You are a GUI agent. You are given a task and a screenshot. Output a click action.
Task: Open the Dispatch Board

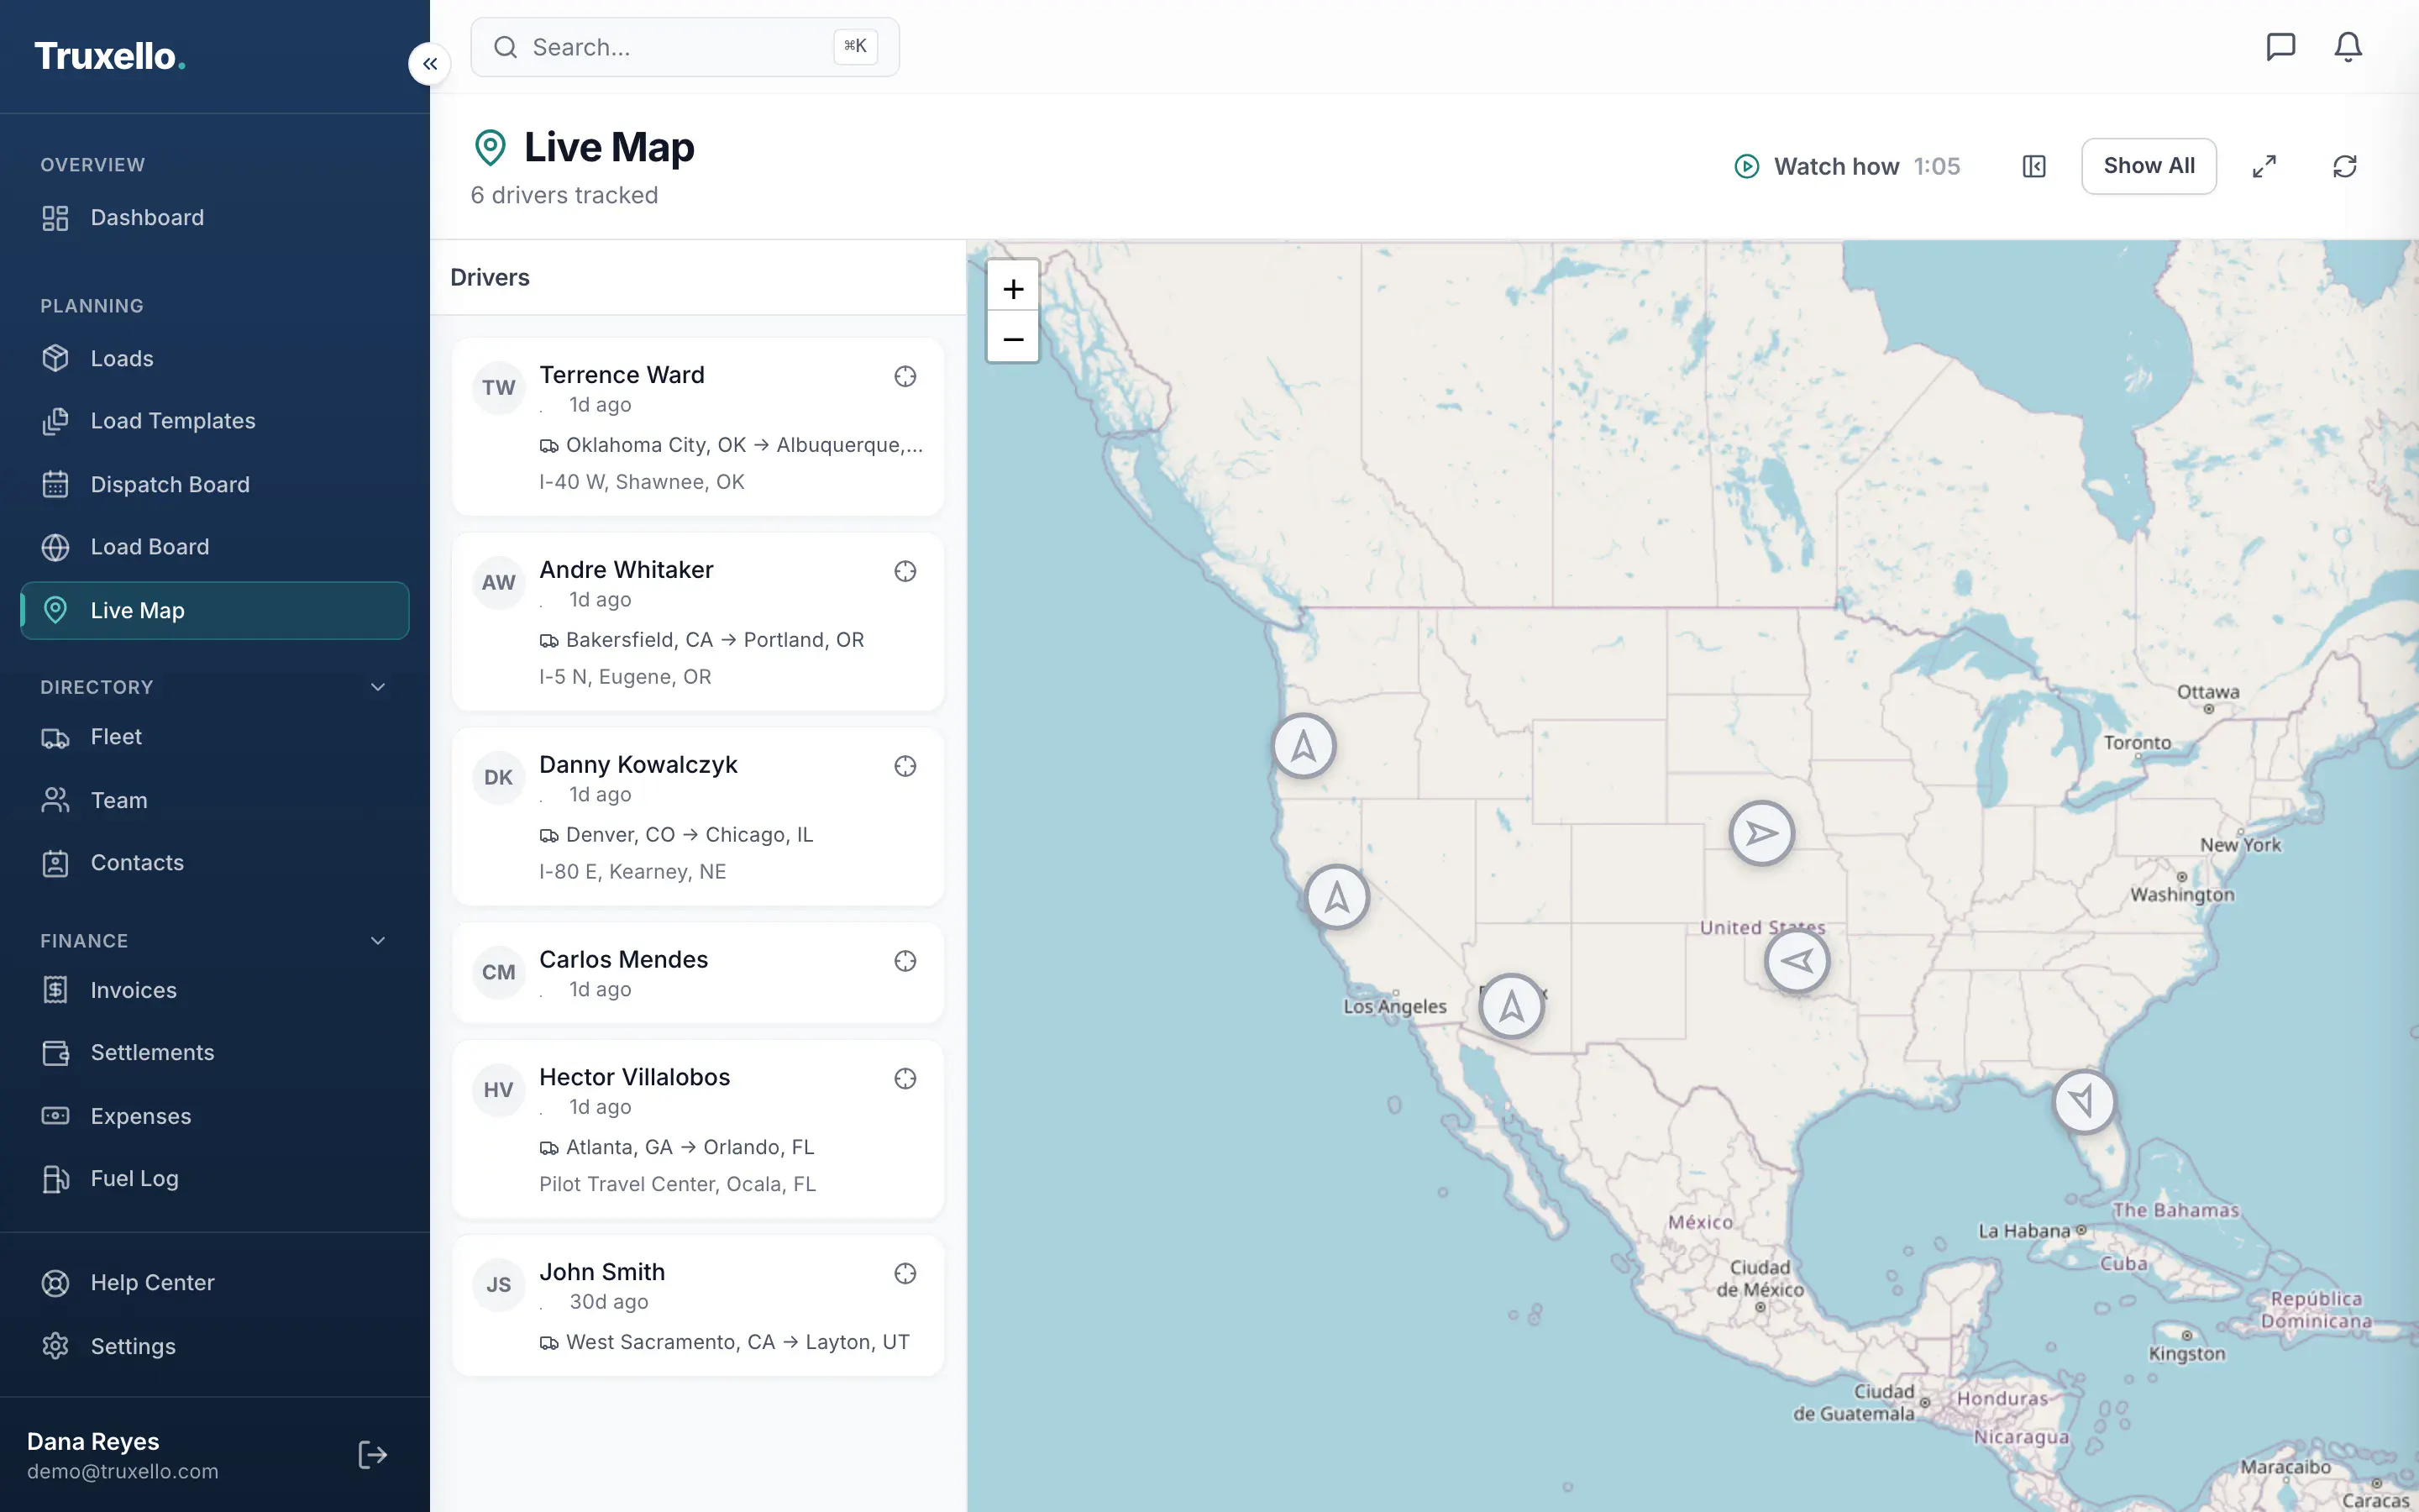click(x=215, y=485)
